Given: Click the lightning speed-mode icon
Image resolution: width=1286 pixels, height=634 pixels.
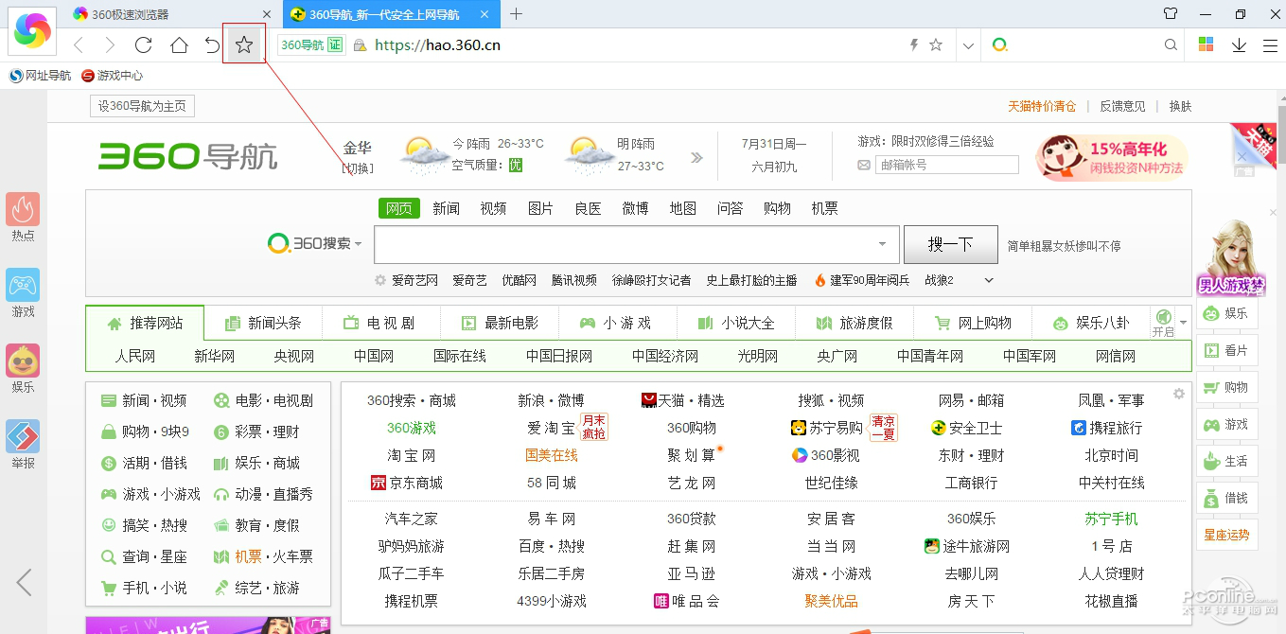Looking at the screenshot, I should (914, 44).
